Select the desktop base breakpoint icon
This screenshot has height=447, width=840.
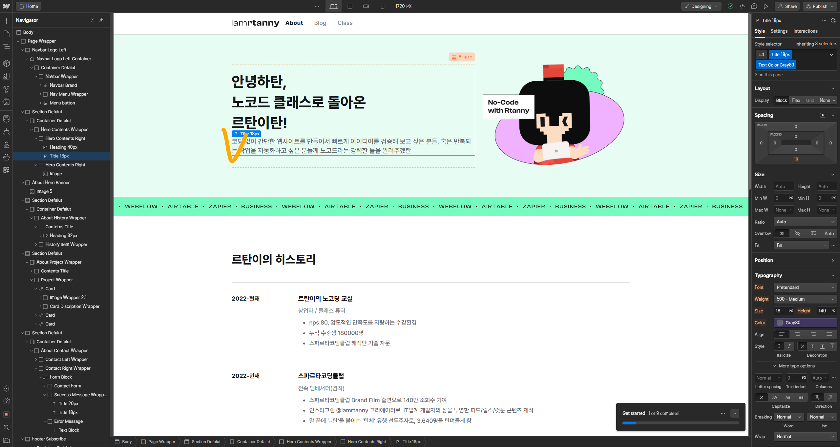[x=333, y=6]
